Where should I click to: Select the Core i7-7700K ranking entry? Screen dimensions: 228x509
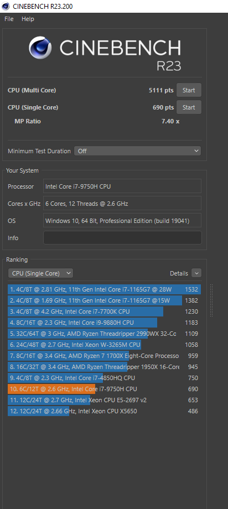point(104,311)
